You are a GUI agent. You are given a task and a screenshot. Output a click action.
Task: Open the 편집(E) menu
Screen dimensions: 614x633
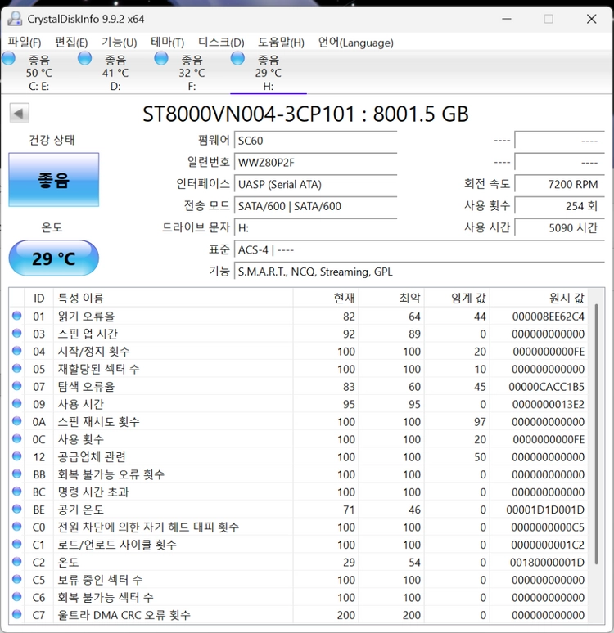pos(71,43)
